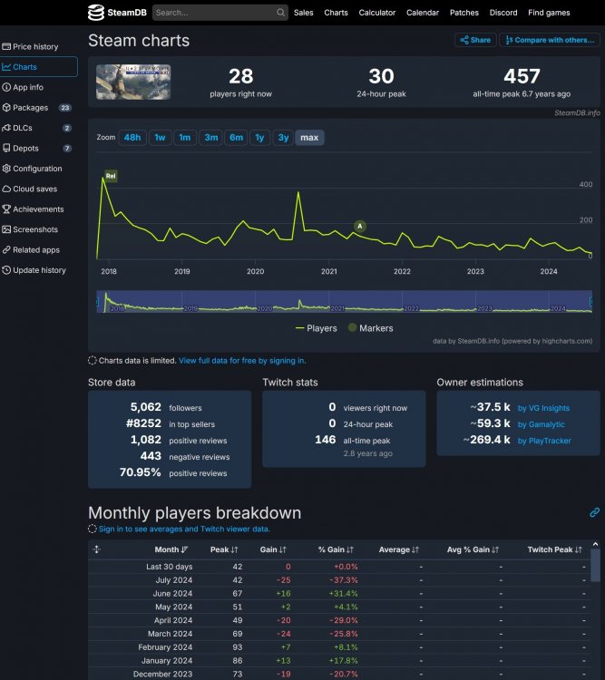
Task: Go to Screenshots sidebar page
Action: point(35,229)
